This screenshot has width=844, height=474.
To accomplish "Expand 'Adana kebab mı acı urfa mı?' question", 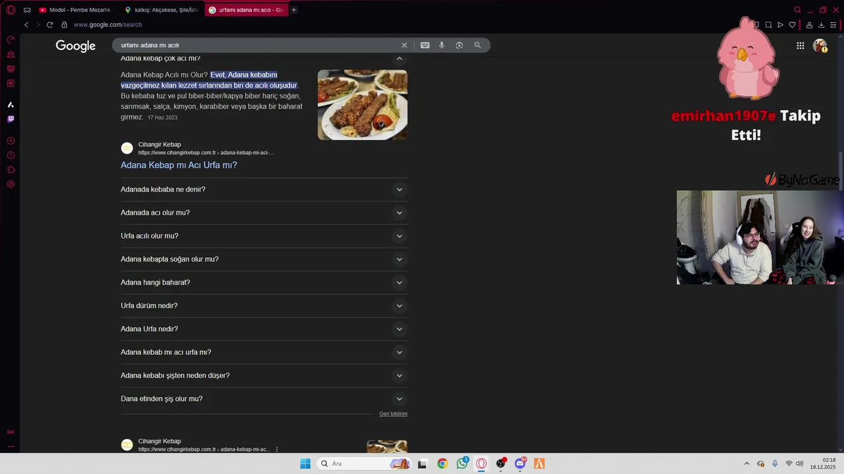I will coord(264,352).
